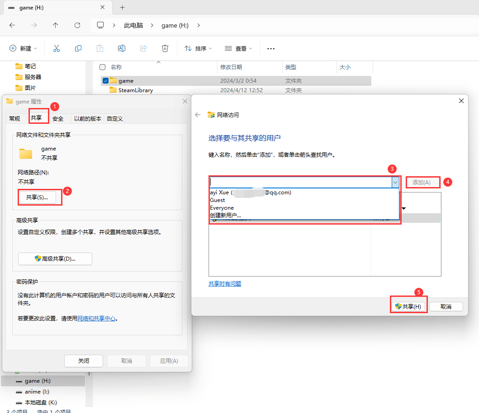The height and width of the screenshot is (413, 479).
Task: Switch to the 以前的版本 tab
Action: click(88, 118)
